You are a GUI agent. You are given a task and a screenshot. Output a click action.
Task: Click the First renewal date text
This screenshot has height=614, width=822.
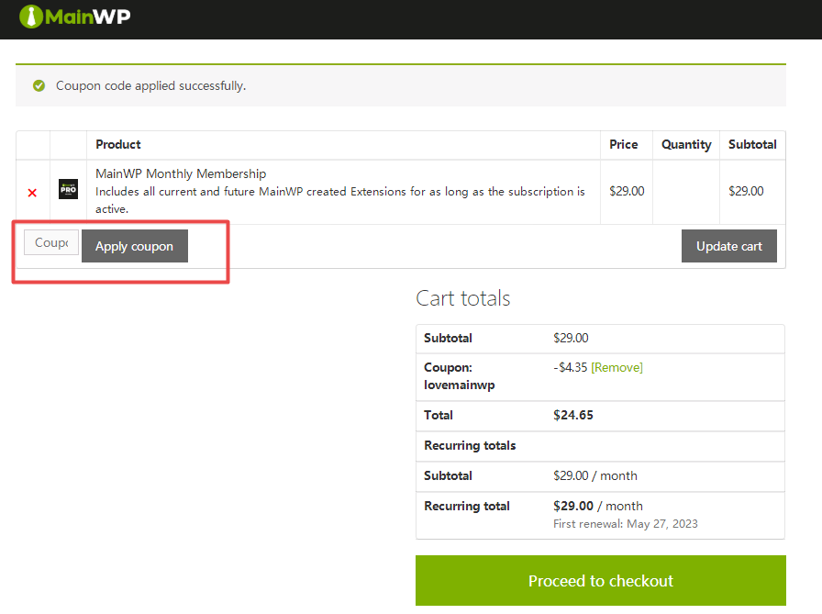625,524
